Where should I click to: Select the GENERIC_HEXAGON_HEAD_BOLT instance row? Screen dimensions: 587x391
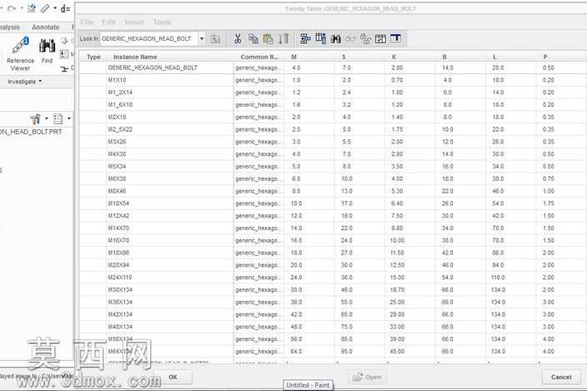tap(333, 68)
